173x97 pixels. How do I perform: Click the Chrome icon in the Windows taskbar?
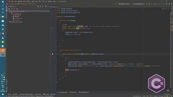click(x=3, y=29)
